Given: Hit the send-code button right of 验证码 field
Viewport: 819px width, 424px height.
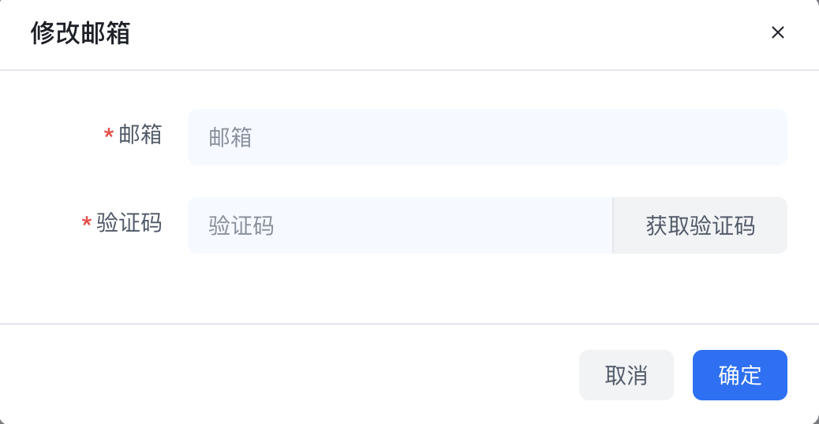Looking at the screenshot, I should [700, 225].
